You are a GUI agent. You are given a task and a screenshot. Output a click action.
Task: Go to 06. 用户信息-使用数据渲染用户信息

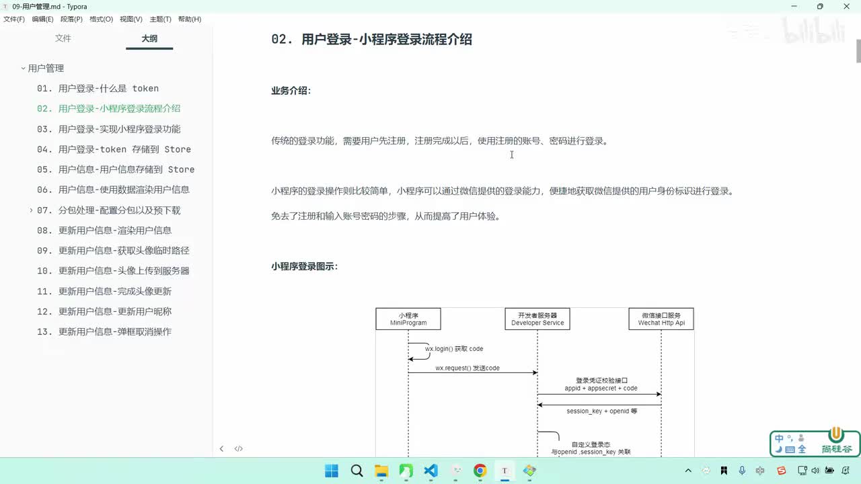[113, 190]
